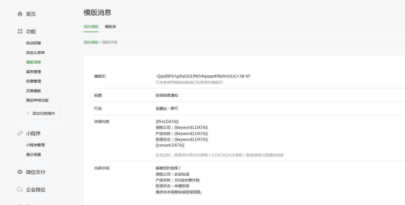Screen dimensions: 405x205
Task: Open 首页 in the sidebar
Action: tap(31, 14)
